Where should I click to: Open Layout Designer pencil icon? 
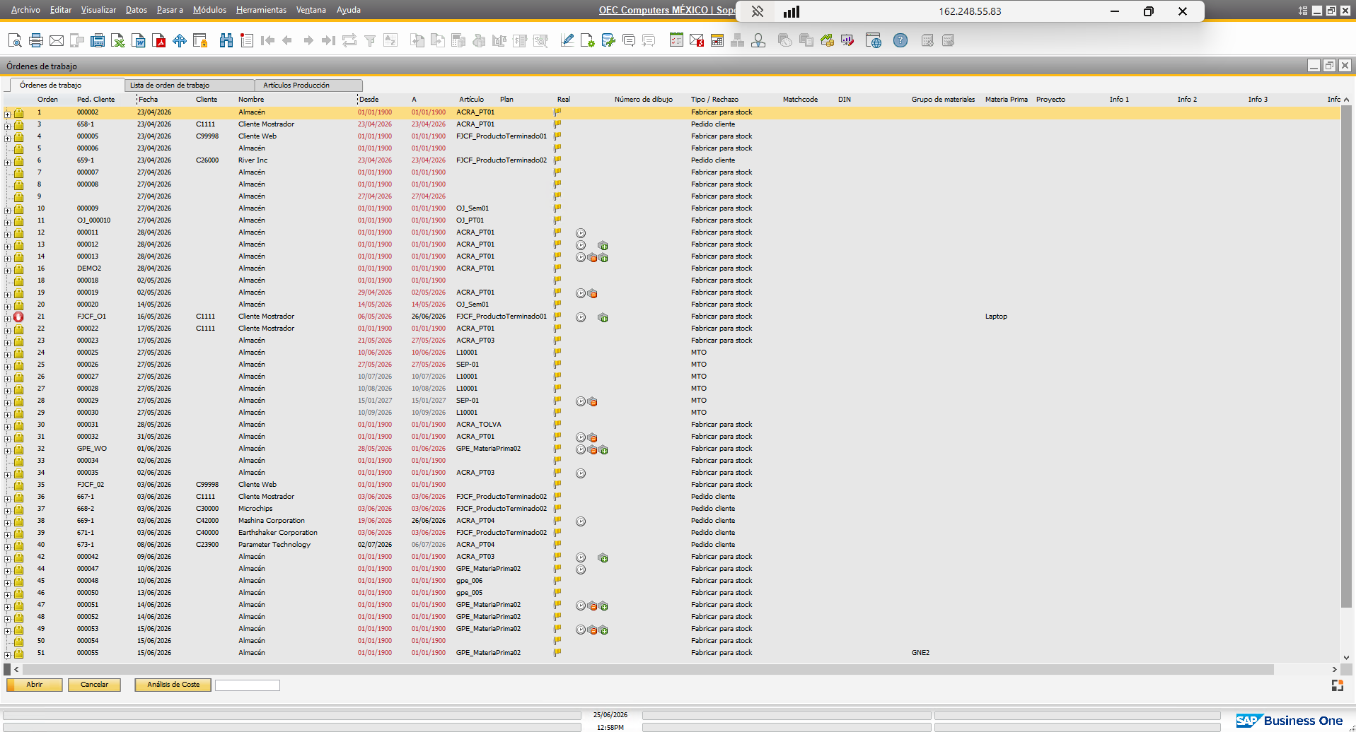pyautogui.click(x=567, y=40)
